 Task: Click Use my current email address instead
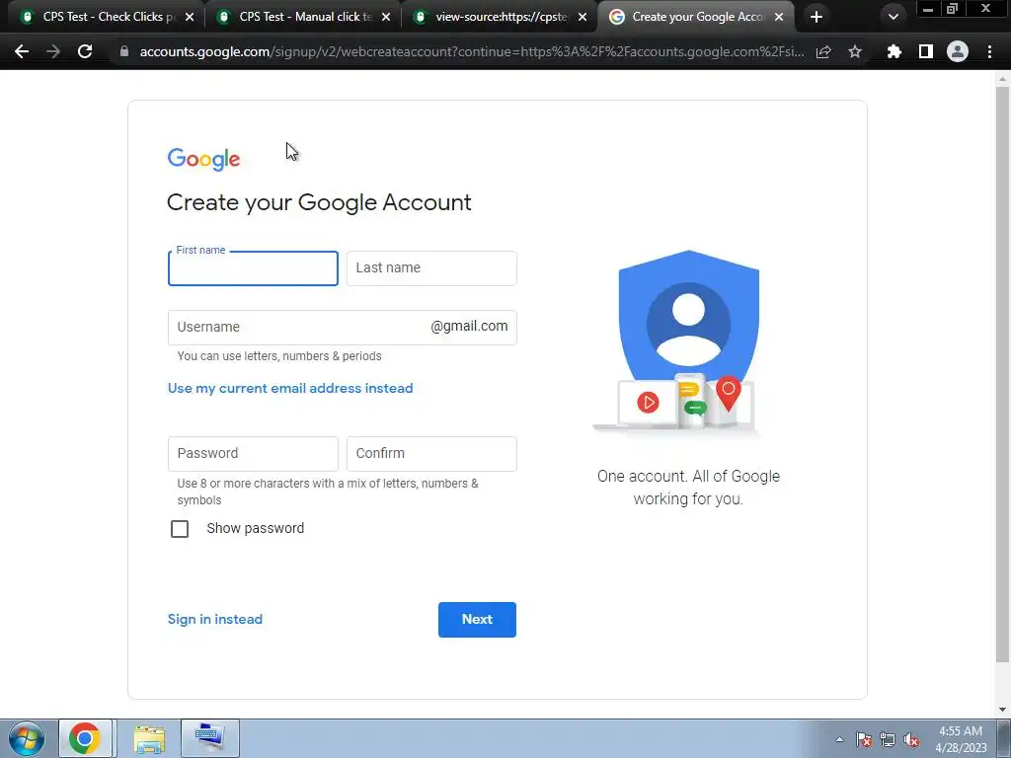[x=290, y=388]
